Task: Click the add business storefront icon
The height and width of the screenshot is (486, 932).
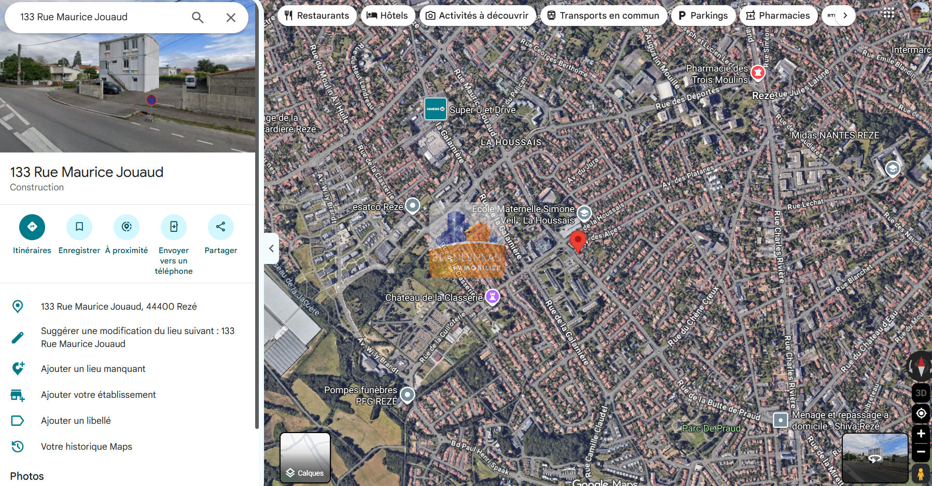Action: [18, 395]
